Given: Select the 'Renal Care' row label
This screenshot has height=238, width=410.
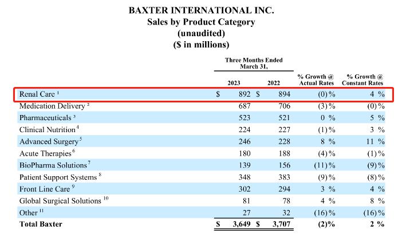Looking at the screenshot, I should pyautogui.click(x=37, y=94).
